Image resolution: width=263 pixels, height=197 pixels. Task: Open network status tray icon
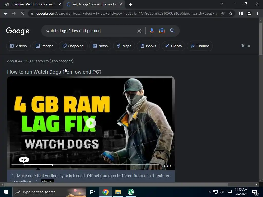pos(215,192)
